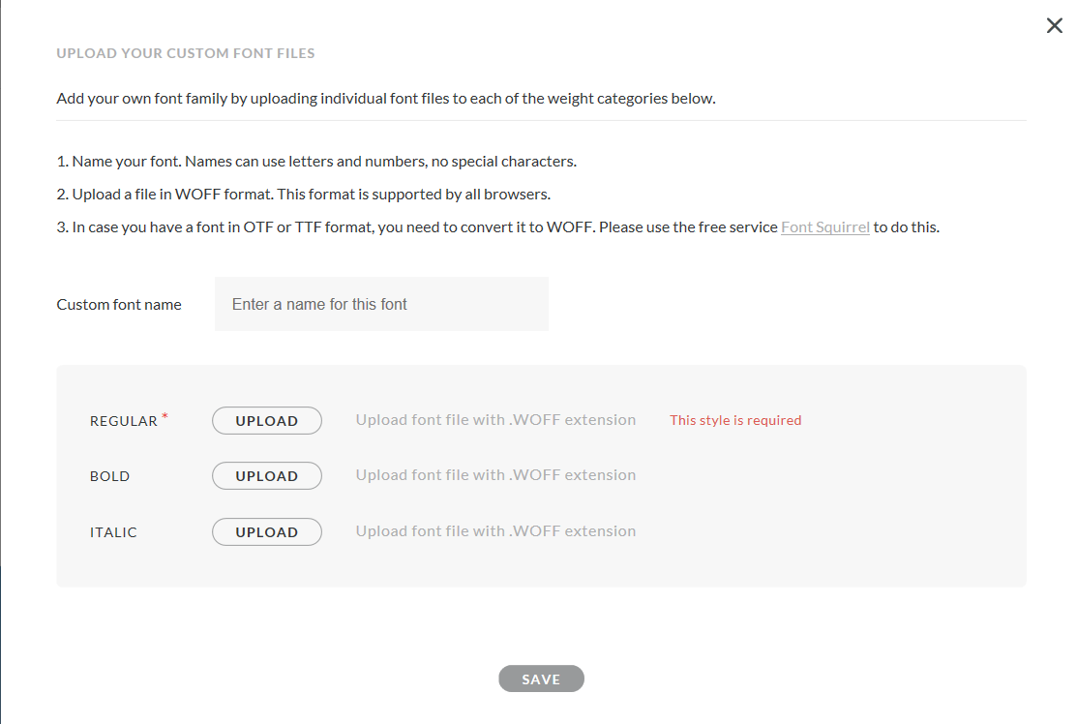
Task: Click Upload for the Regular style
Action: click(x=267, y=421)
